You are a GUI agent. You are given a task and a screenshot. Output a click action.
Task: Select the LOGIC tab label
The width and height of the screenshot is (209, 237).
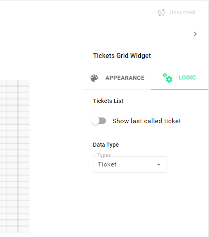[x=187, y=78]
